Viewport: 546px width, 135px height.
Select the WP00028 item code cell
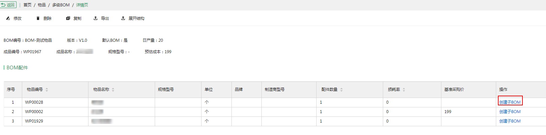[34, 102]
